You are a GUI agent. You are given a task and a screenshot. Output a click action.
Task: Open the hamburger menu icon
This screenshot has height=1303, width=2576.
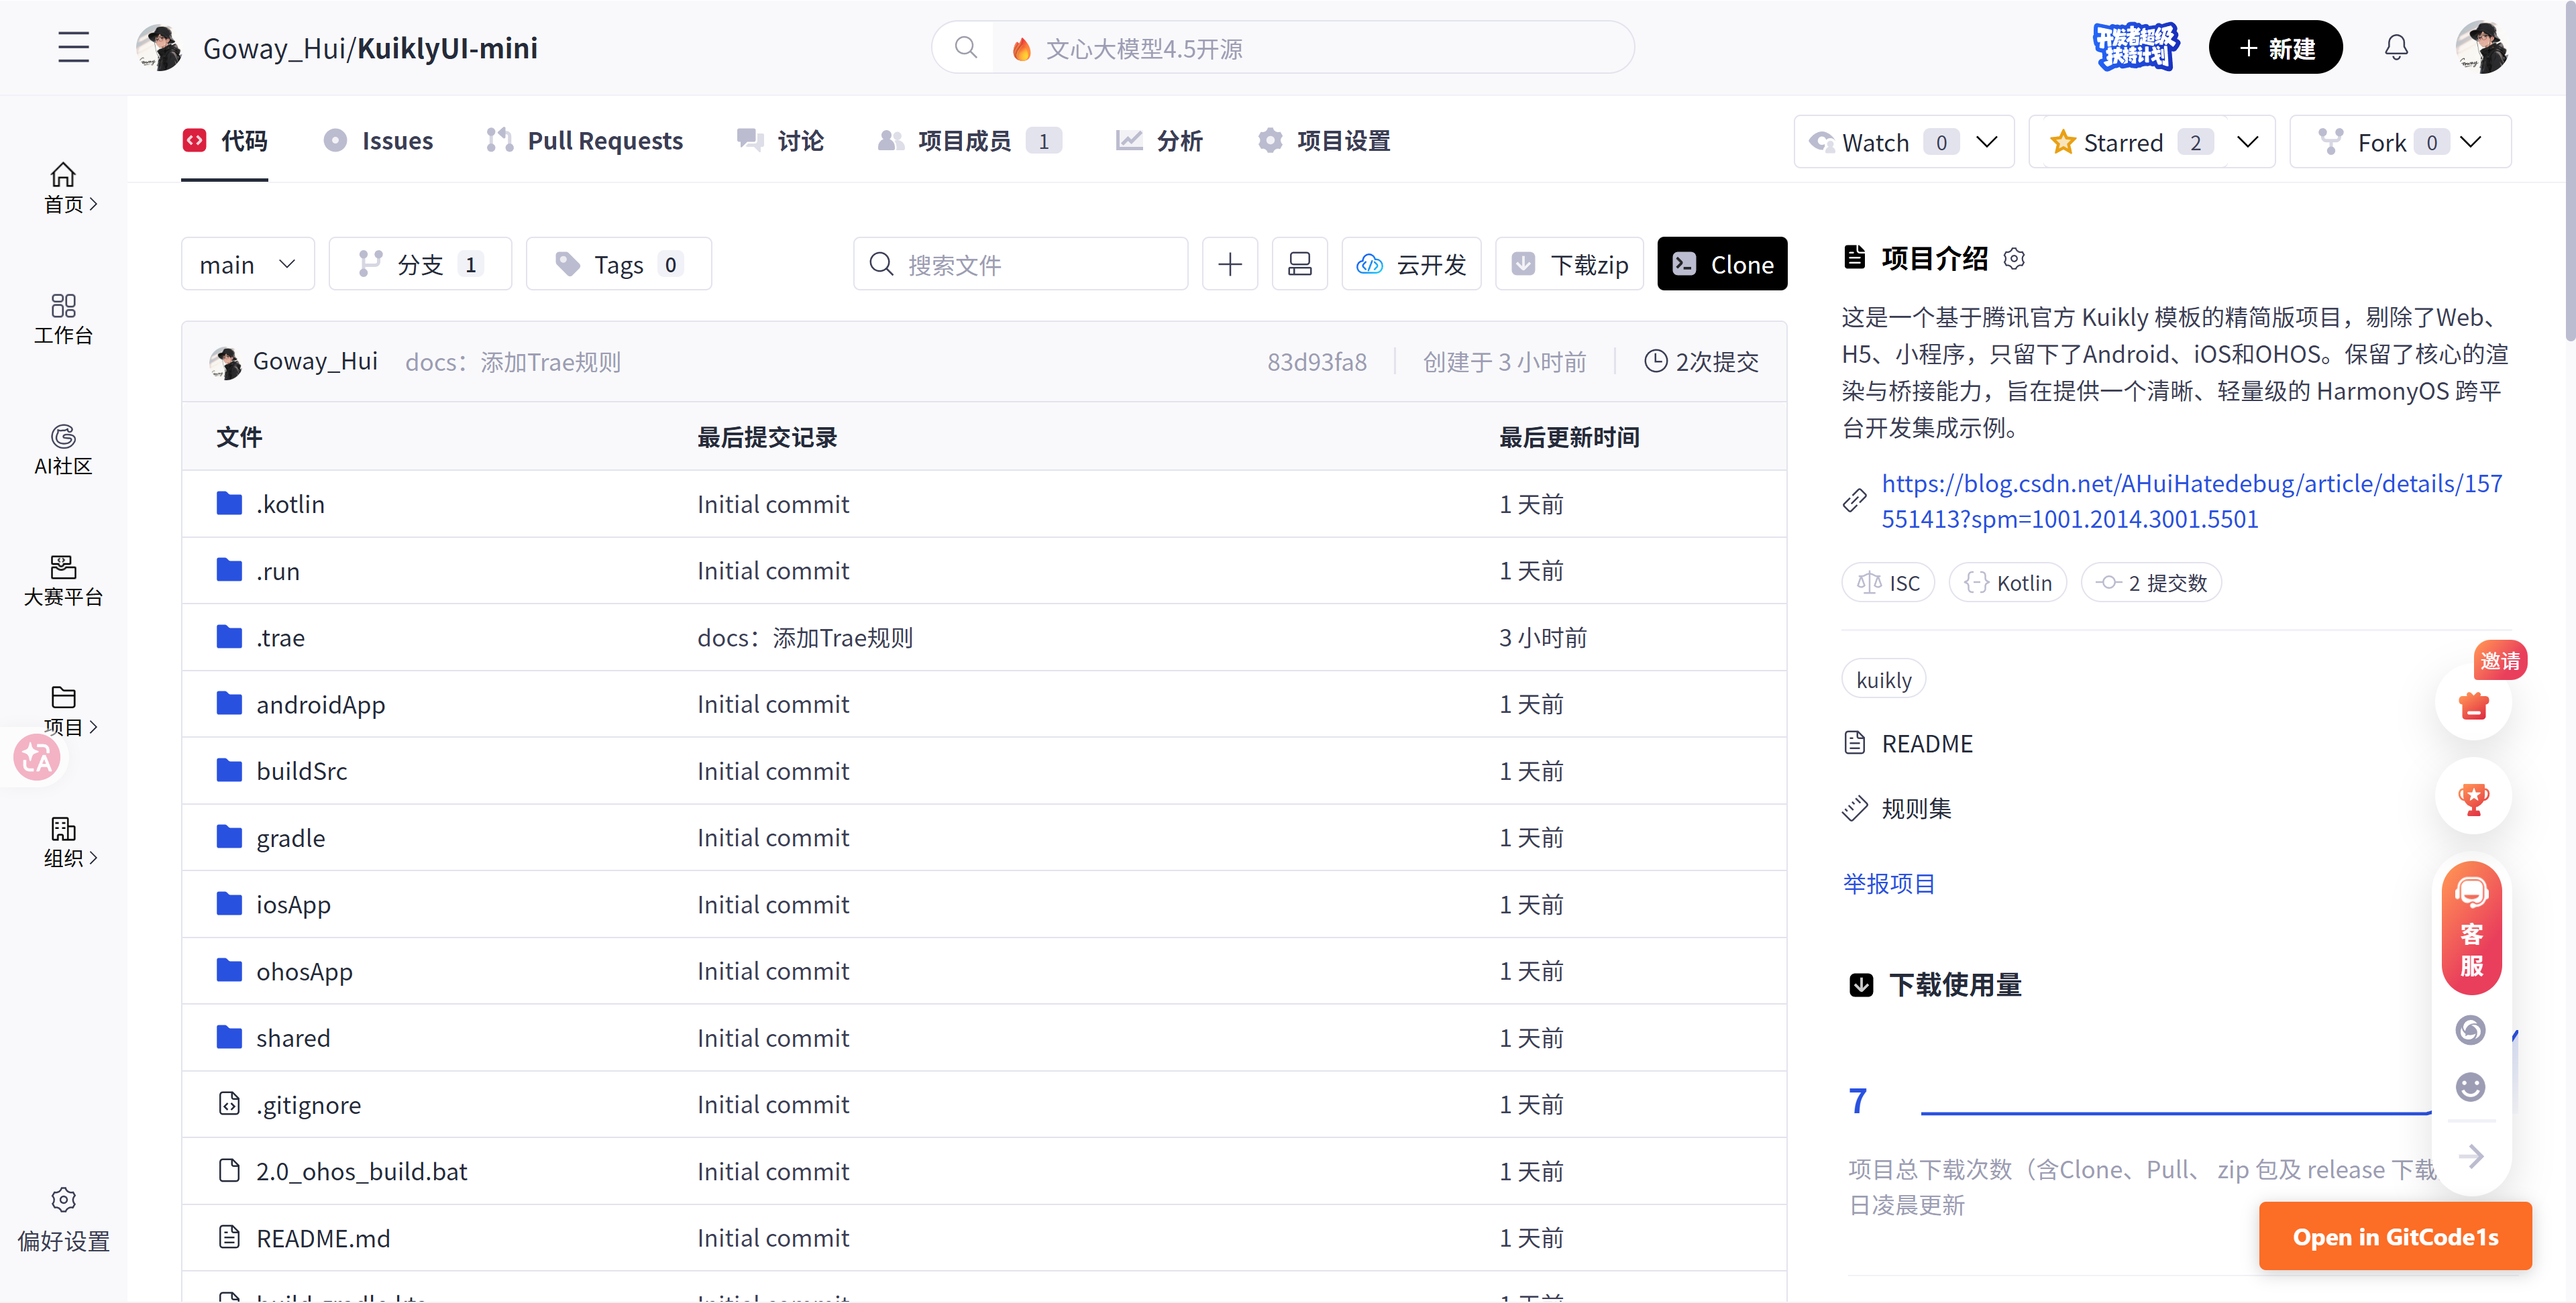pos(73,47)
